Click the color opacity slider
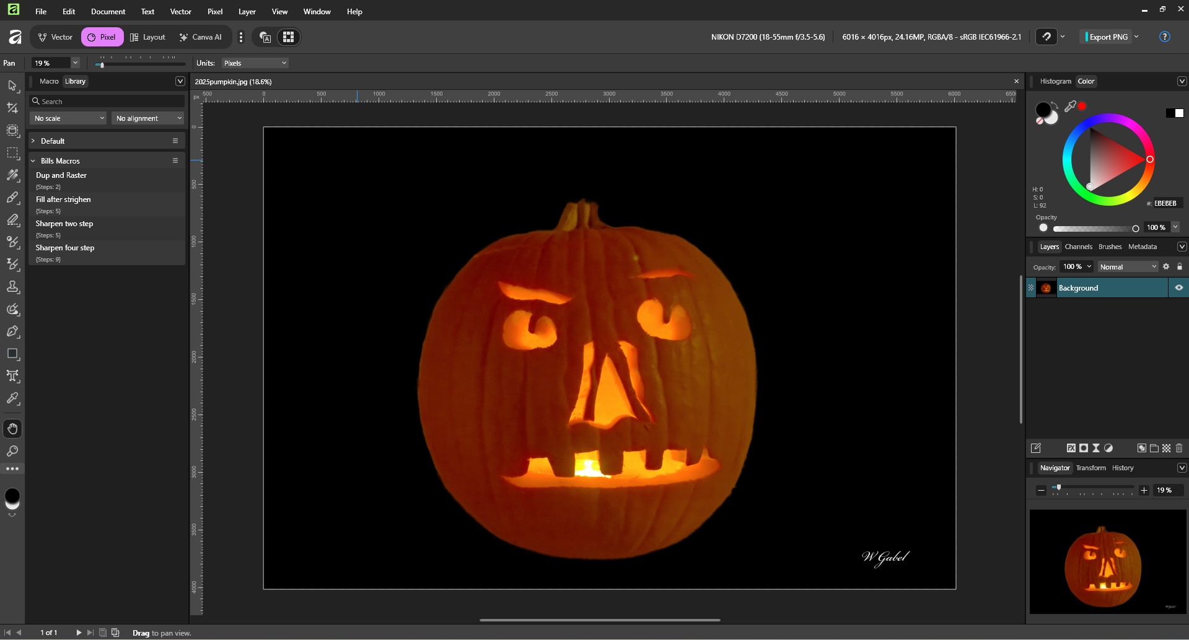The image size is (1189, 640). point(1094,229)
